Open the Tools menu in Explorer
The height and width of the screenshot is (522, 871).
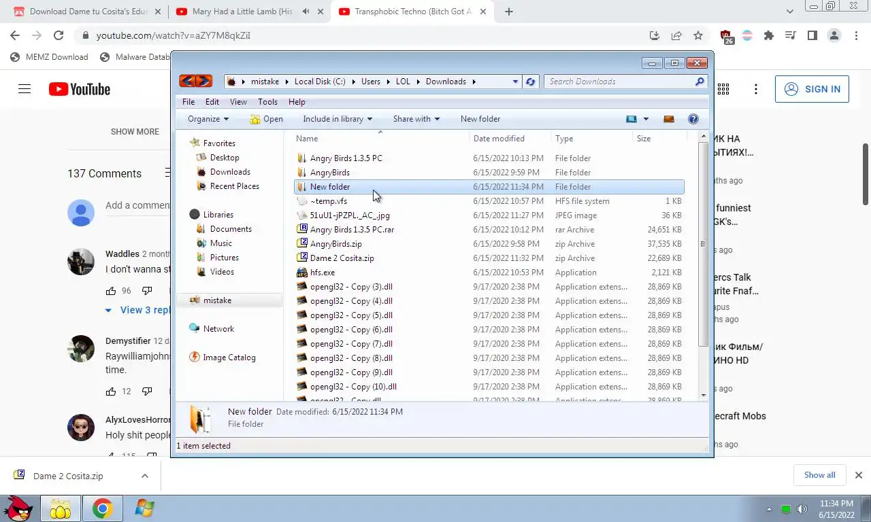(267, 102)
